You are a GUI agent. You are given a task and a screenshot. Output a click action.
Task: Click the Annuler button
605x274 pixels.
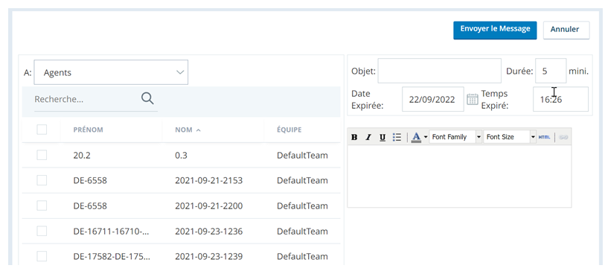tap(566, 30)
